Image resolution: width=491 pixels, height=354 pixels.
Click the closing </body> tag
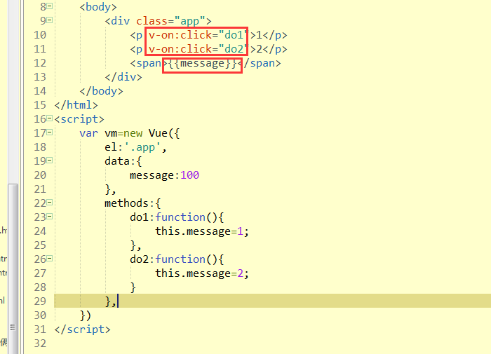102,91
